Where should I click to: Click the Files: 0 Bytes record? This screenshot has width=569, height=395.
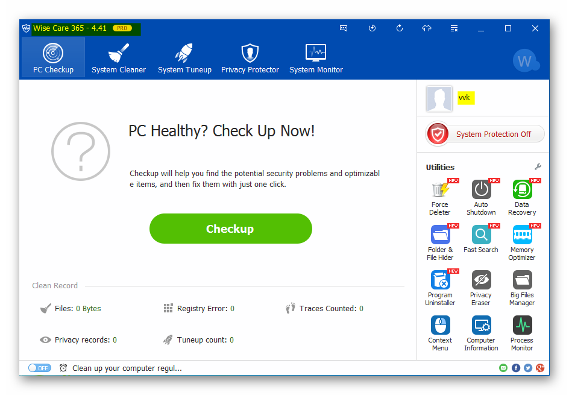click(71, 309)
